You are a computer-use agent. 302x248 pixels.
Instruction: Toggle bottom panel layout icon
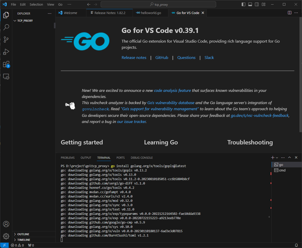coord(250,4)
